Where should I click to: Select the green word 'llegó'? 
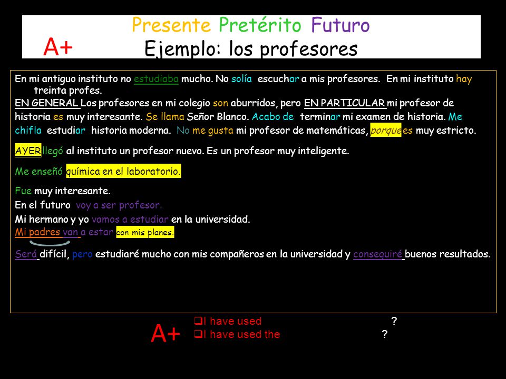53,151
